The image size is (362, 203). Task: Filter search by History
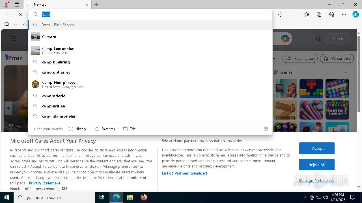[x=77, y=129]
